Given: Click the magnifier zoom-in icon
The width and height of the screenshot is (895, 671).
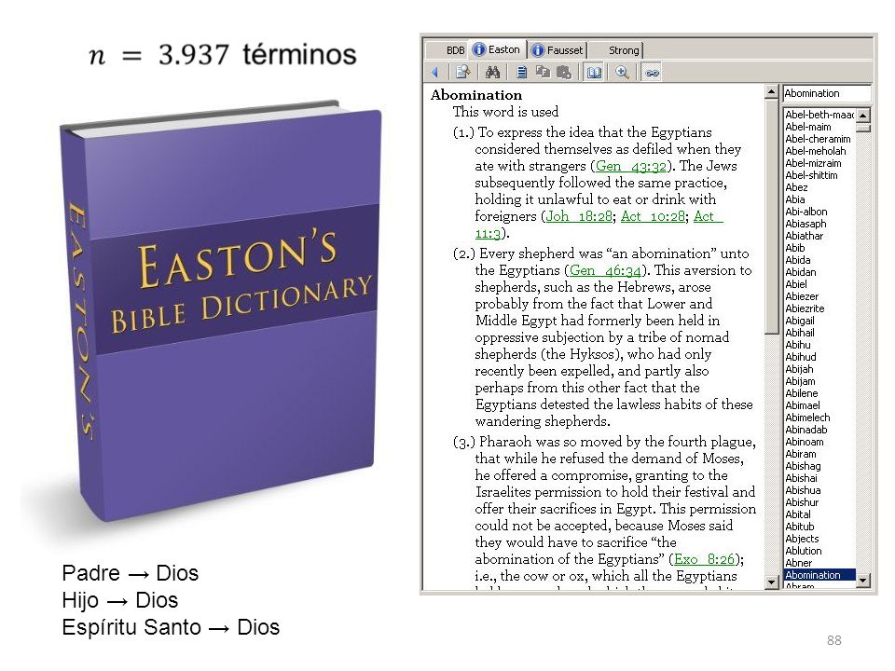Looking at the screenshot, I should click(622, 73).
